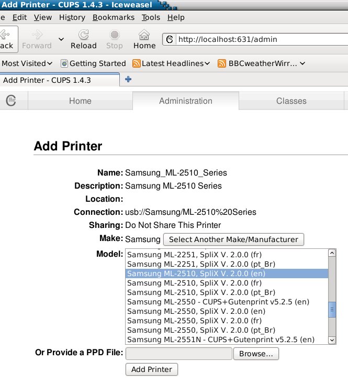
Task: Open the History menu
Action: click(72, 17)
